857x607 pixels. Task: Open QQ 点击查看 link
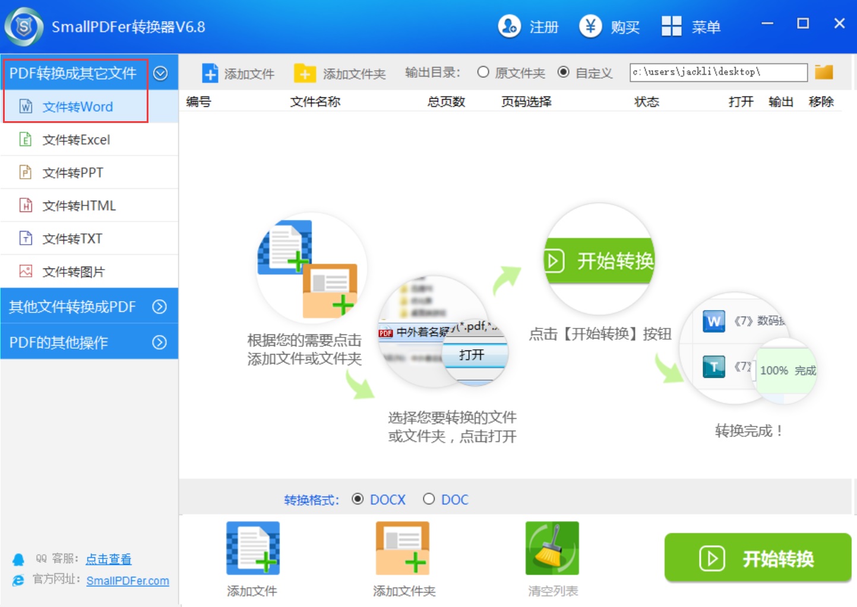(x=109, y=559)
